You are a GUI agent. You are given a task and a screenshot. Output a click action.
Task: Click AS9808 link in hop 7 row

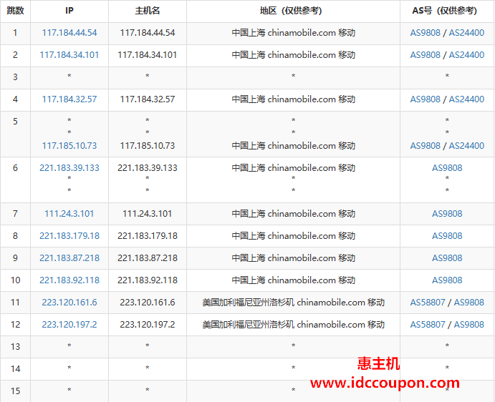point(447,213)
